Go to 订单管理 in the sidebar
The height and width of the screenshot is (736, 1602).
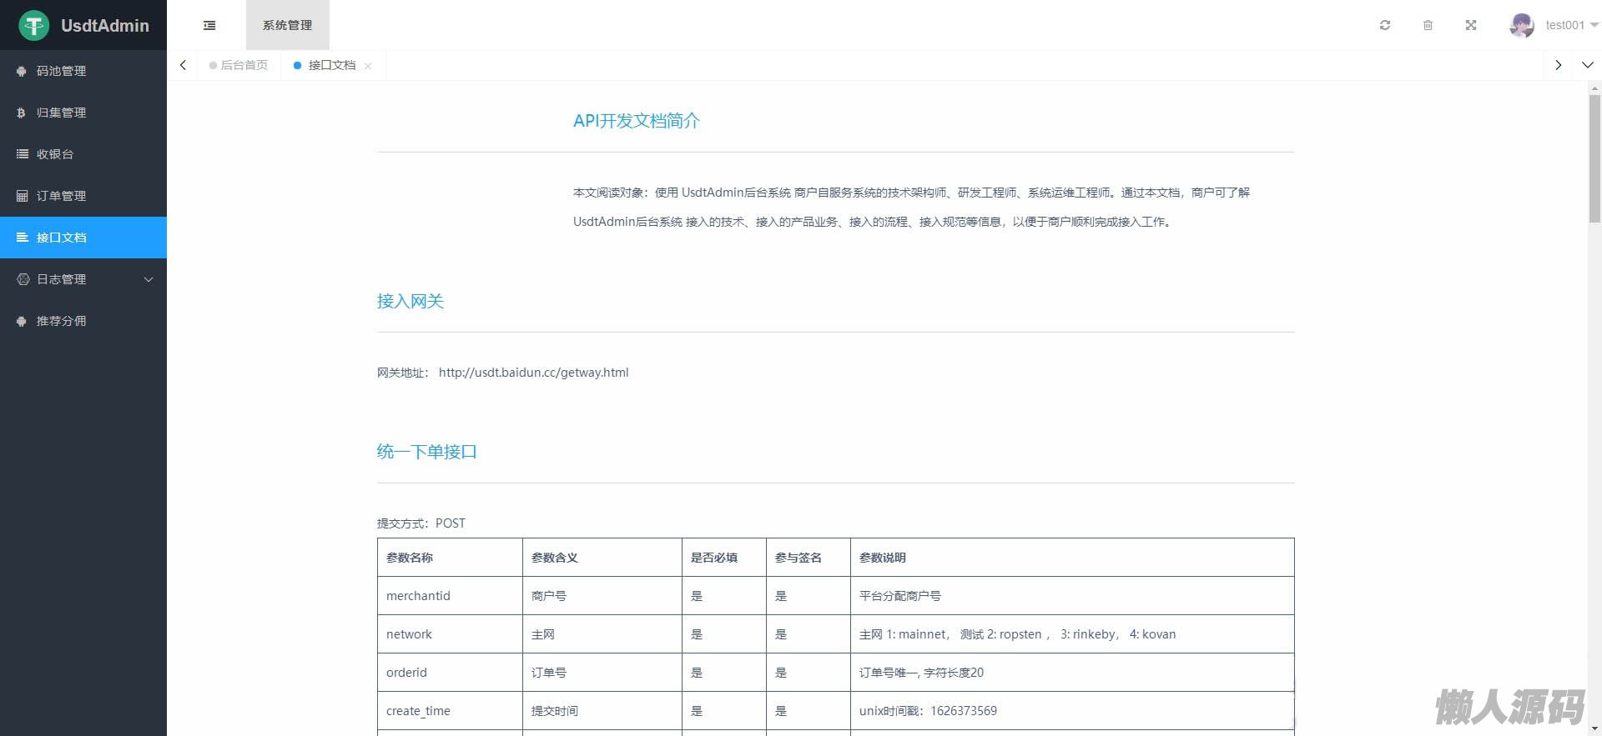pos(61,196)
